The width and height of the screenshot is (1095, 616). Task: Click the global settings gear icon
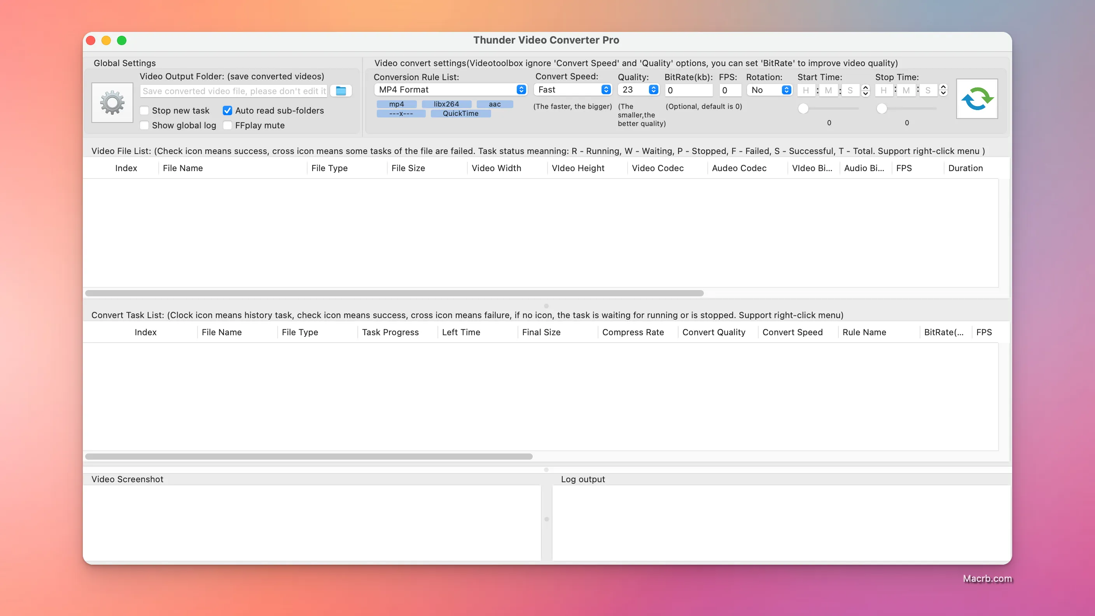[x=112, y=101]
